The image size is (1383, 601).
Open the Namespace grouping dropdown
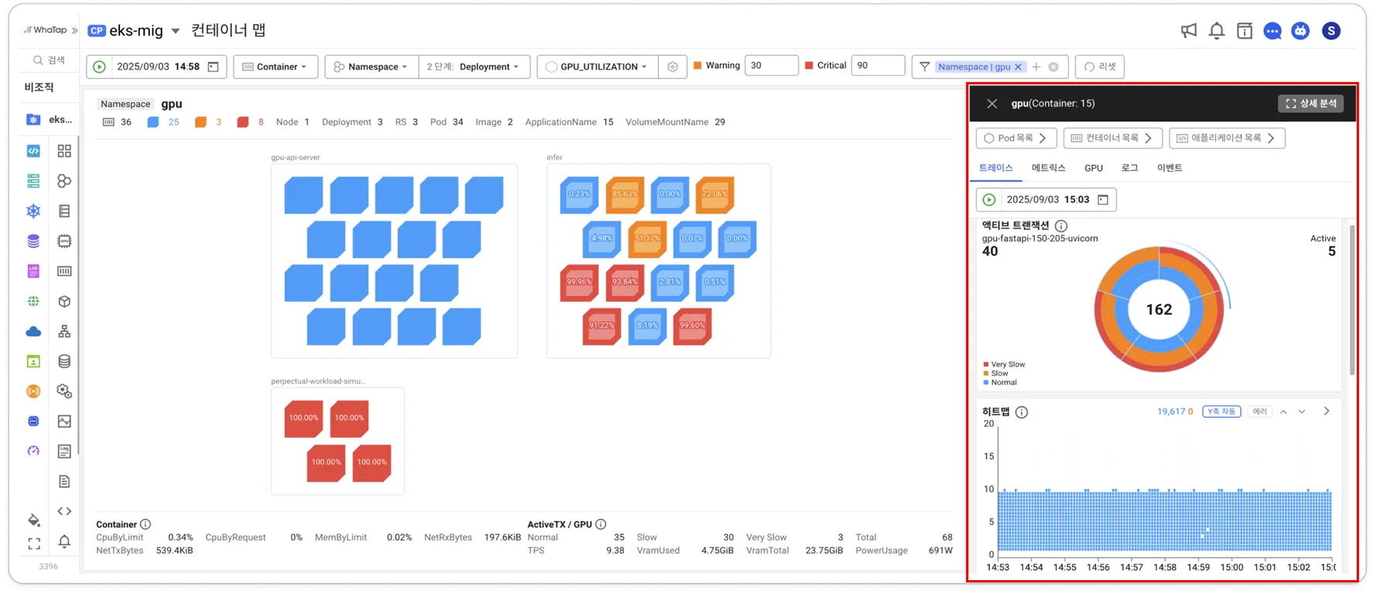(371, 67)
